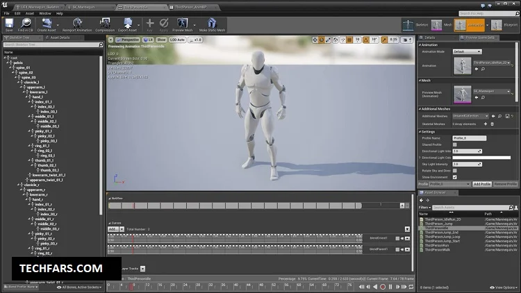The height and width of the screenshot is (293, 521).
Task: Switch to Skeleton editor mode
Action: [x=415, y=25]
